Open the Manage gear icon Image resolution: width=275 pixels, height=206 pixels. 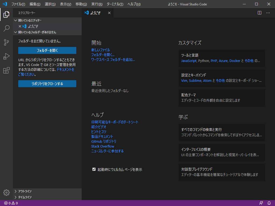click(x=6, y=193)
